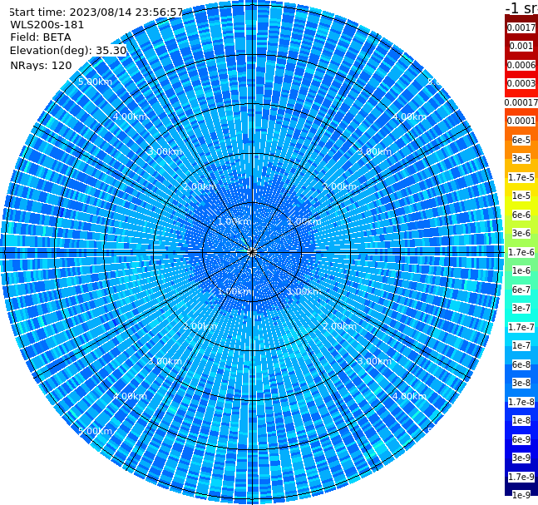Click the 3.00km label in lower-right quadrant
The height and width of the screenshot is (505, 538).
click(374, 361)
